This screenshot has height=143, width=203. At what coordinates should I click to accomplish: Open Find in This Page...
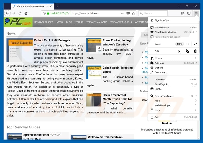pyautogui.click(x=174, y=96)
